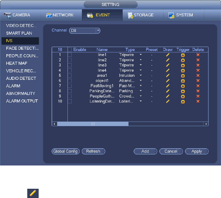This screenshot has height=198, width=221.
Task: Enable the line3 rule checkbox
Action: (x=70, y=65)
